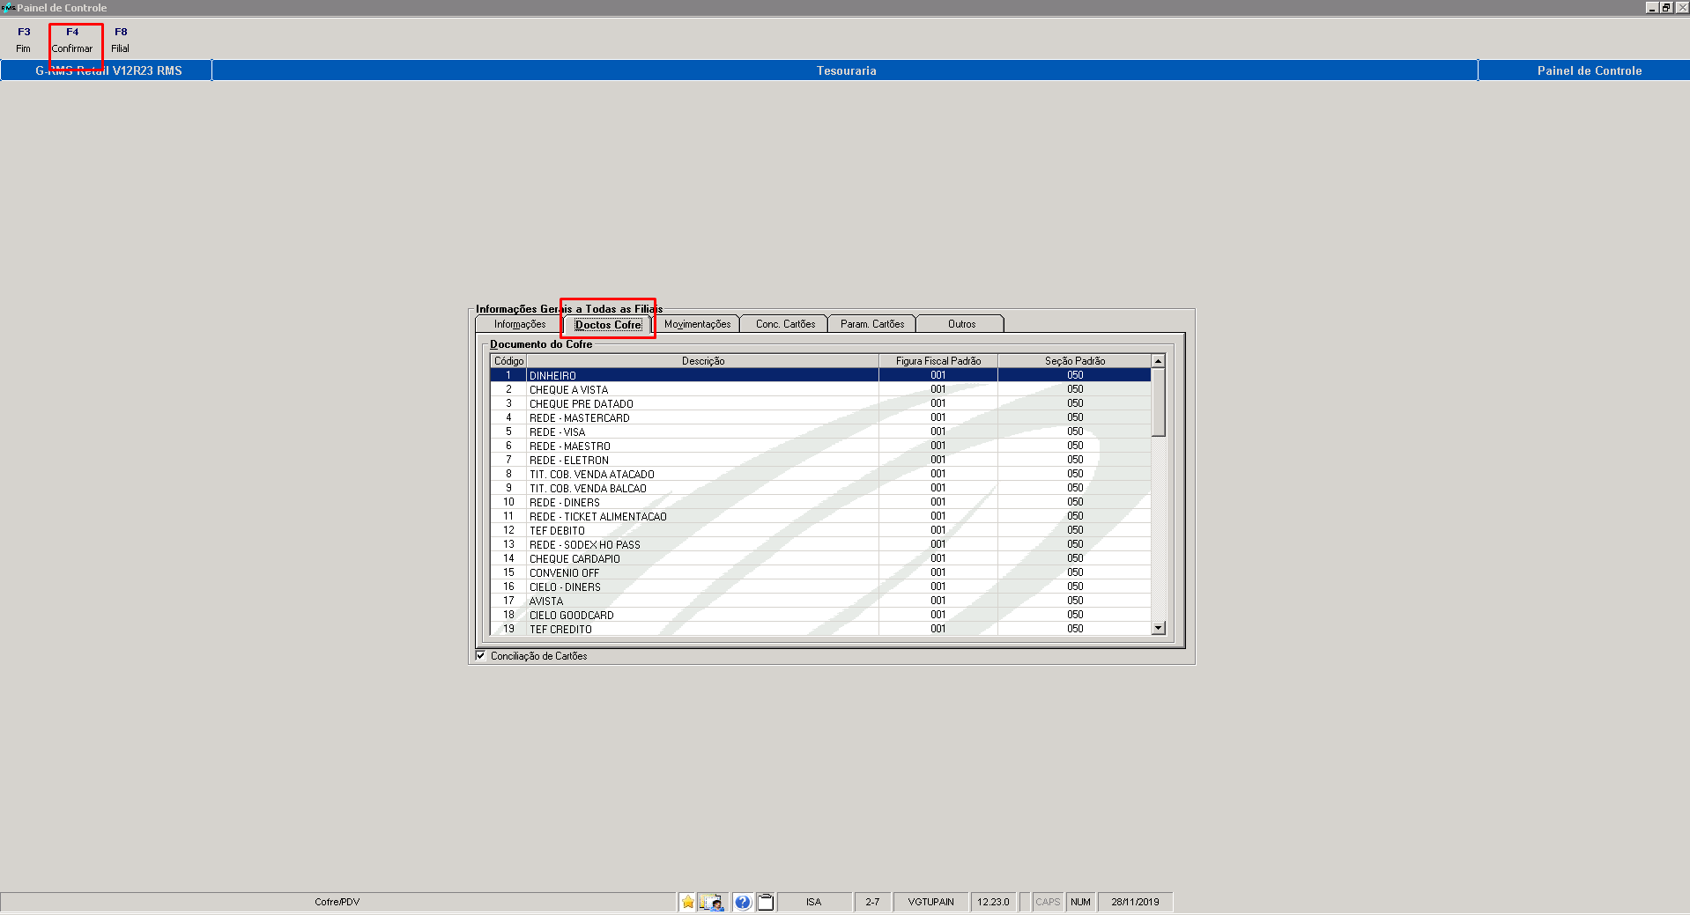
Task: Click the F3 Fim toolbar button
Action: (x=24, y=40)
